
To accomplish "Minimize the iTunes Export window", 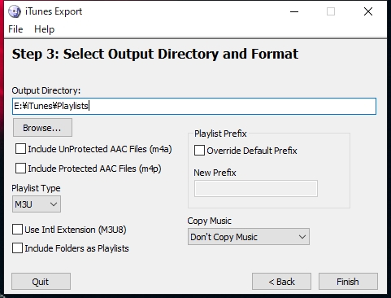I will pyautogui.click(x=294, y=11).
